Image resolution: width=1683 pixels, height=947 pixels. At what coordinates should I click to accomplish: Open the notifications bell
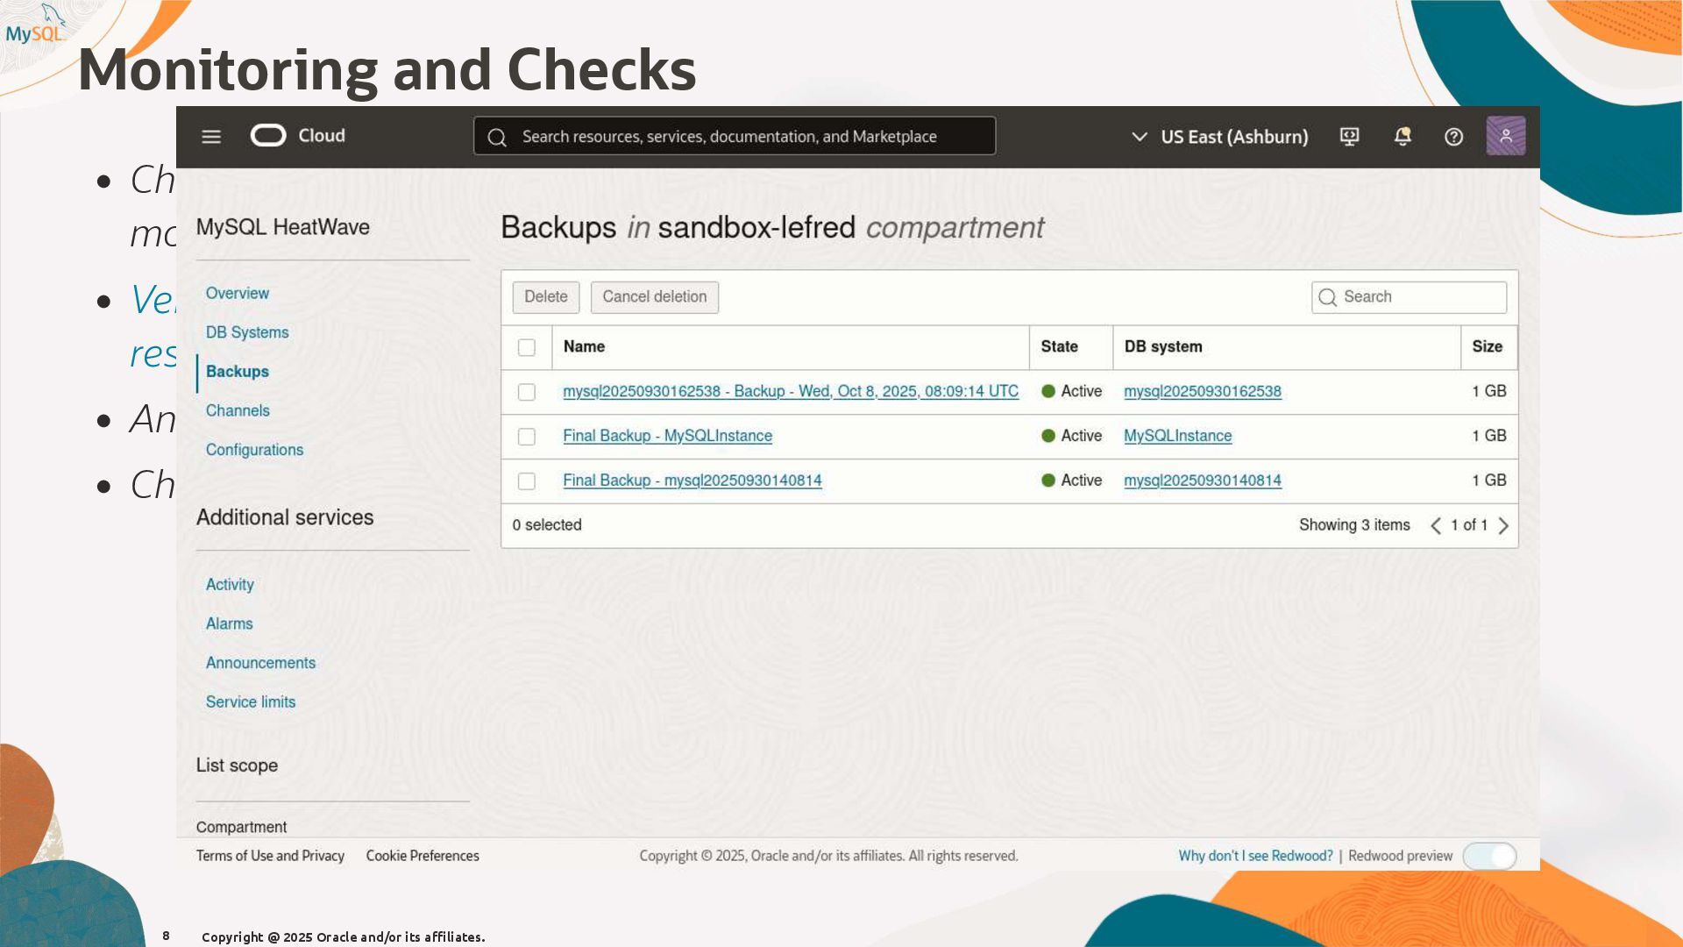coord(1402,137)
